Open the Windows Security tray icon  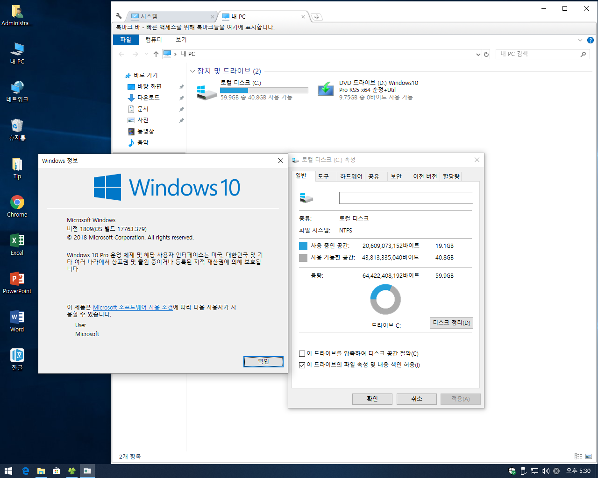coord(512,471)
